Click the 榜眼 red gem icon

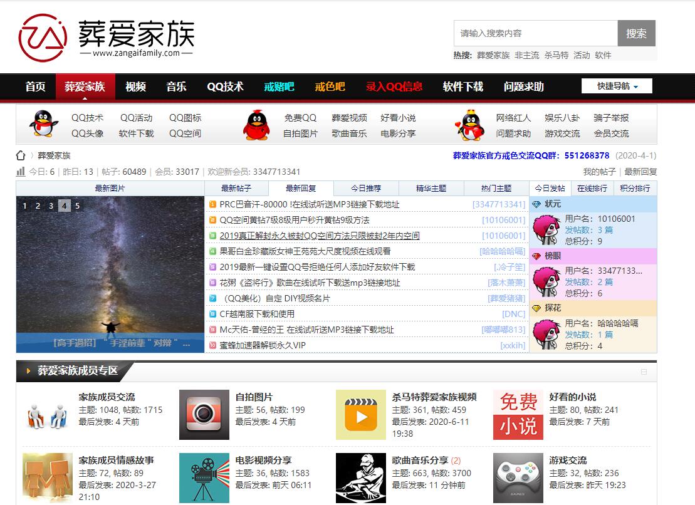click(536, 256)
